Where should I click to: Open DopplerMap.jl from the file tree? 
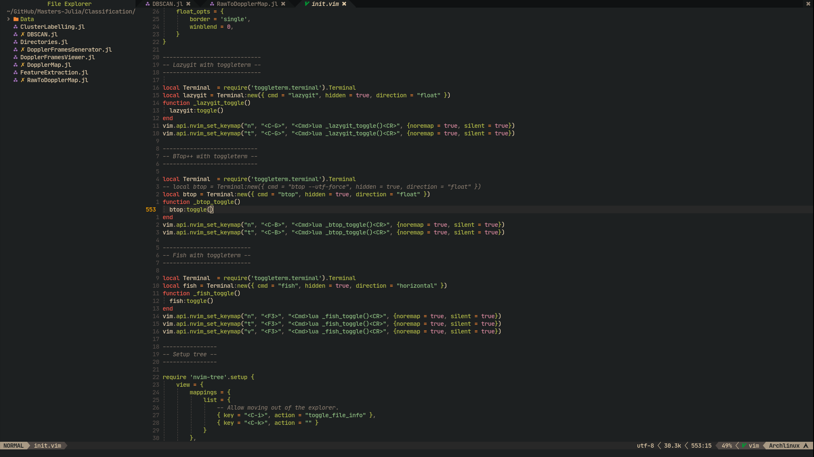tap(49, 65)
